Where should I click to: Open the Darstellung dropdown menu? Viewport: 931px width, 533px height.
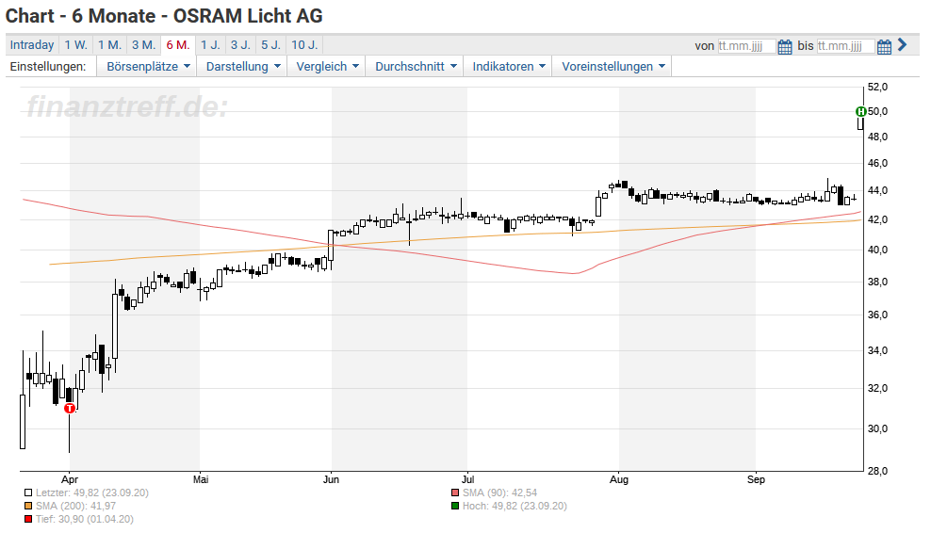[x=243, y=67]
